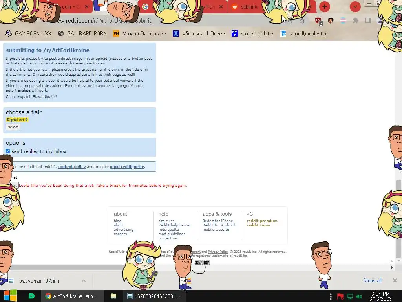Click the red 'Take a break for 6 minutes' error message
Screen dimensions: 402x302
(x=103, y=186)
